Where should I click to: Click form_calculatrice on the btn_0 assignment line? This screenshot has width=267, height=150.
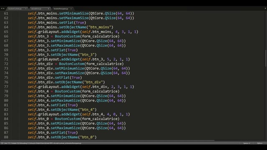100,119
